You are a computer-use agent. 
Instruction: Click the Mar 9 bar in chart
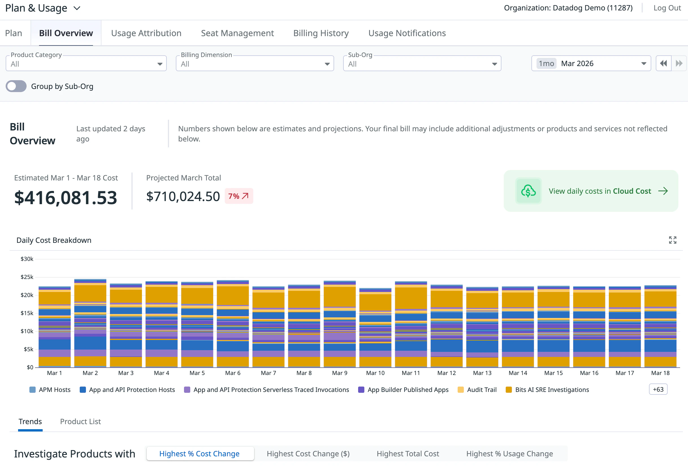tap(339, 325)
